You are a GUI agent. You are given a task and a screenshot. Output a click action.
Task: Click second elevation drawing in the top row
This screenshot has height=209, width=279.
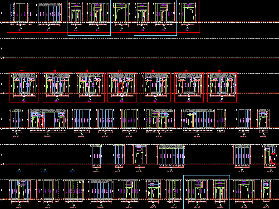[x=49, y=14]
